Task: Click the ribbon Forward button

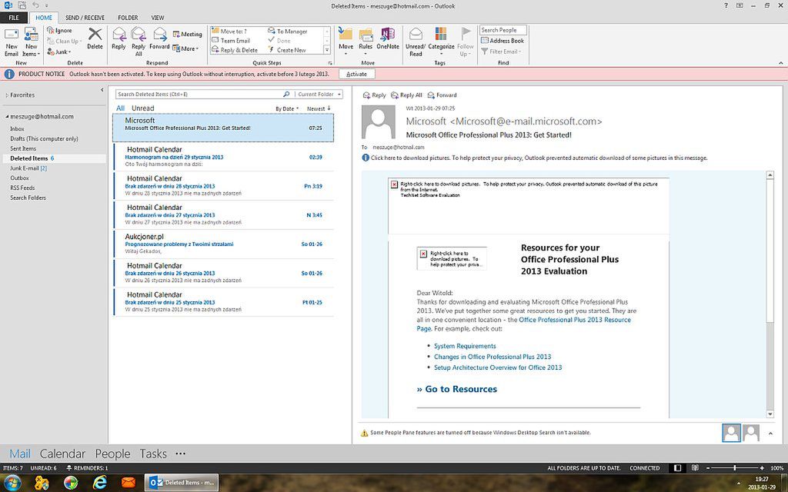Action: pos(159,38)
